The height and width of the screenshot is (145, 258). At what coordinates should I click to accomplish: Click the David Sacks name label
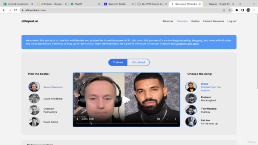point(51,122)
